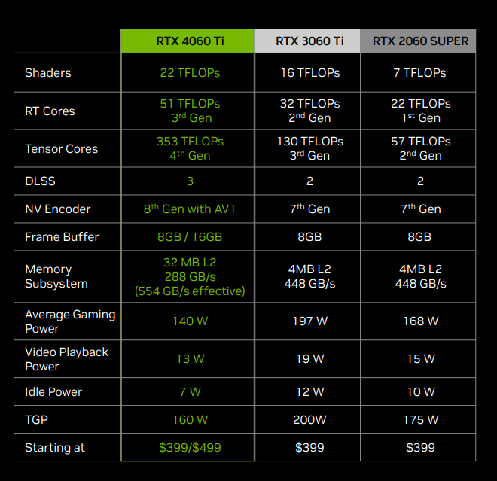Screen dimensions: 497x481
Task: Click the Idle Power row label
Action: [53, 391]
